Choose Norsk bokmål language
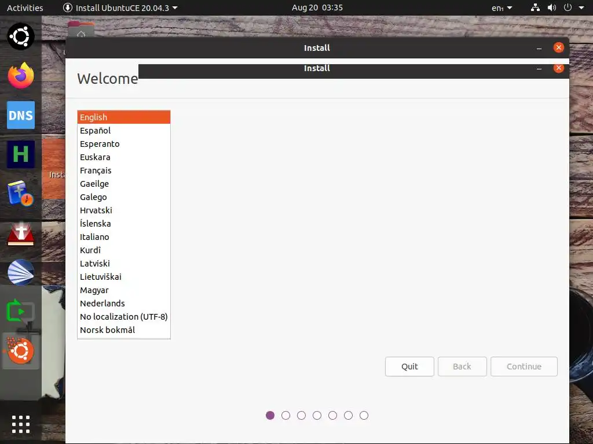593x444 pixels. coord(124,330)
